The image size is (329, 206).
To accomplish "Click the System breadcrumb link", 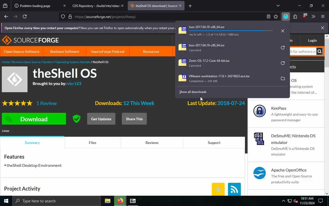I will coord(48,62).
